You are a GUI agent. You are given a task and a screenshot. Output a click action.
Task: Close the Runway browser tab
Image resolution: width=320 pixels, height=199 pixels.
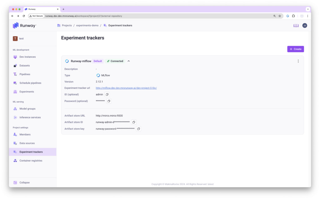tap(57, 9)
